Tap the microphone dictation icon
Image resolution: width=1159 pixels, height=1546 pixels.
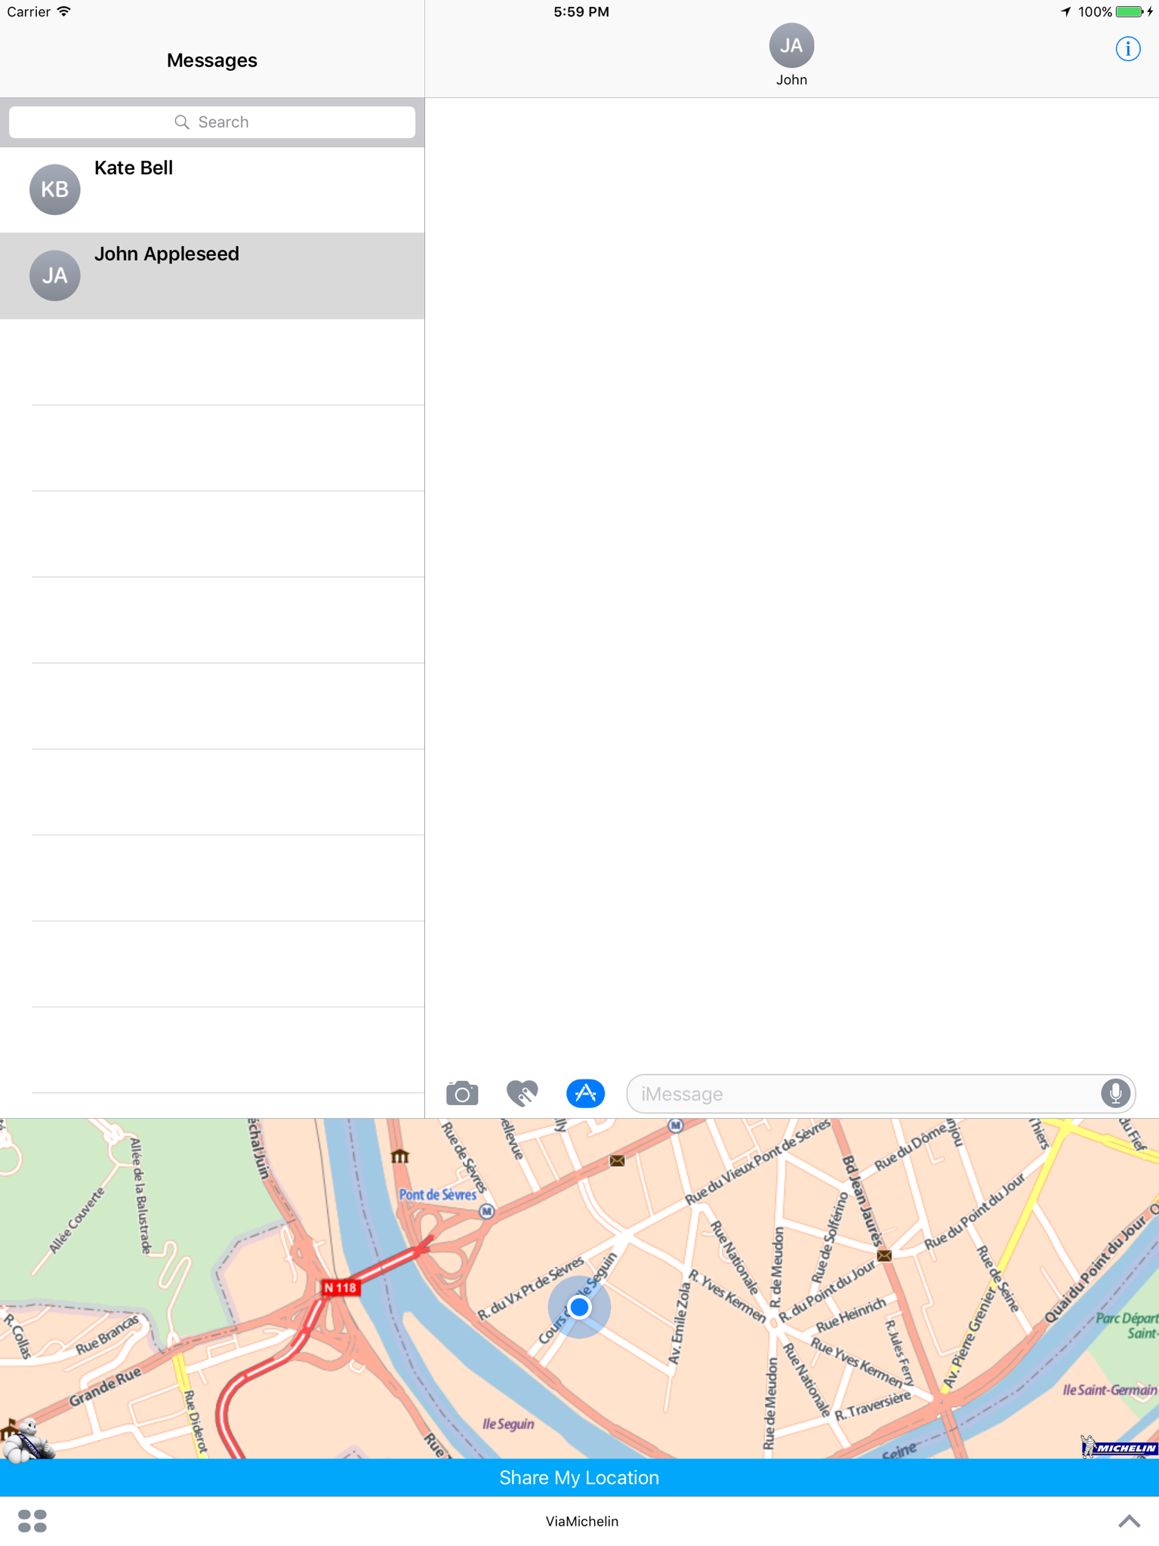1114,1093
